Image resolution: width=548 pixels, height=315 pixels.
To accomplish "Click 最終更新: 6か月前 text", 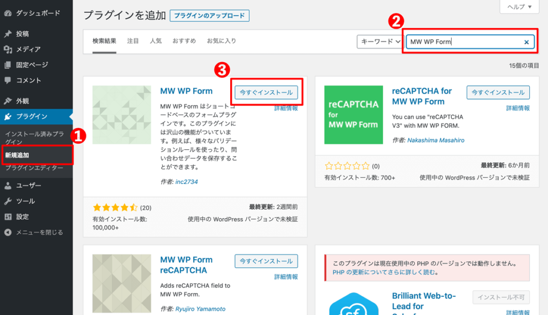I will [505, 165].
